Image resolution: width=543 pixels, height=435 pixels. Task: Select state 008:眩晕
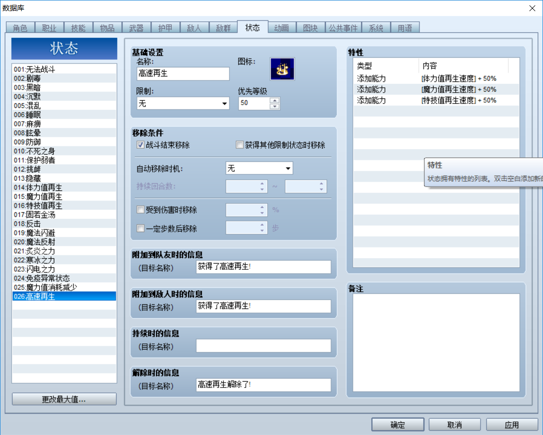click(x=64, y=133)
